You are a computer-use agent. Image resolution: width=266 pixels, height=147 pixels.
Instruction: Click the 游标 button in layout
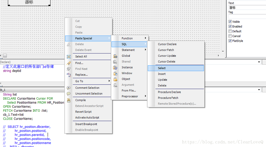click(29, 2)
